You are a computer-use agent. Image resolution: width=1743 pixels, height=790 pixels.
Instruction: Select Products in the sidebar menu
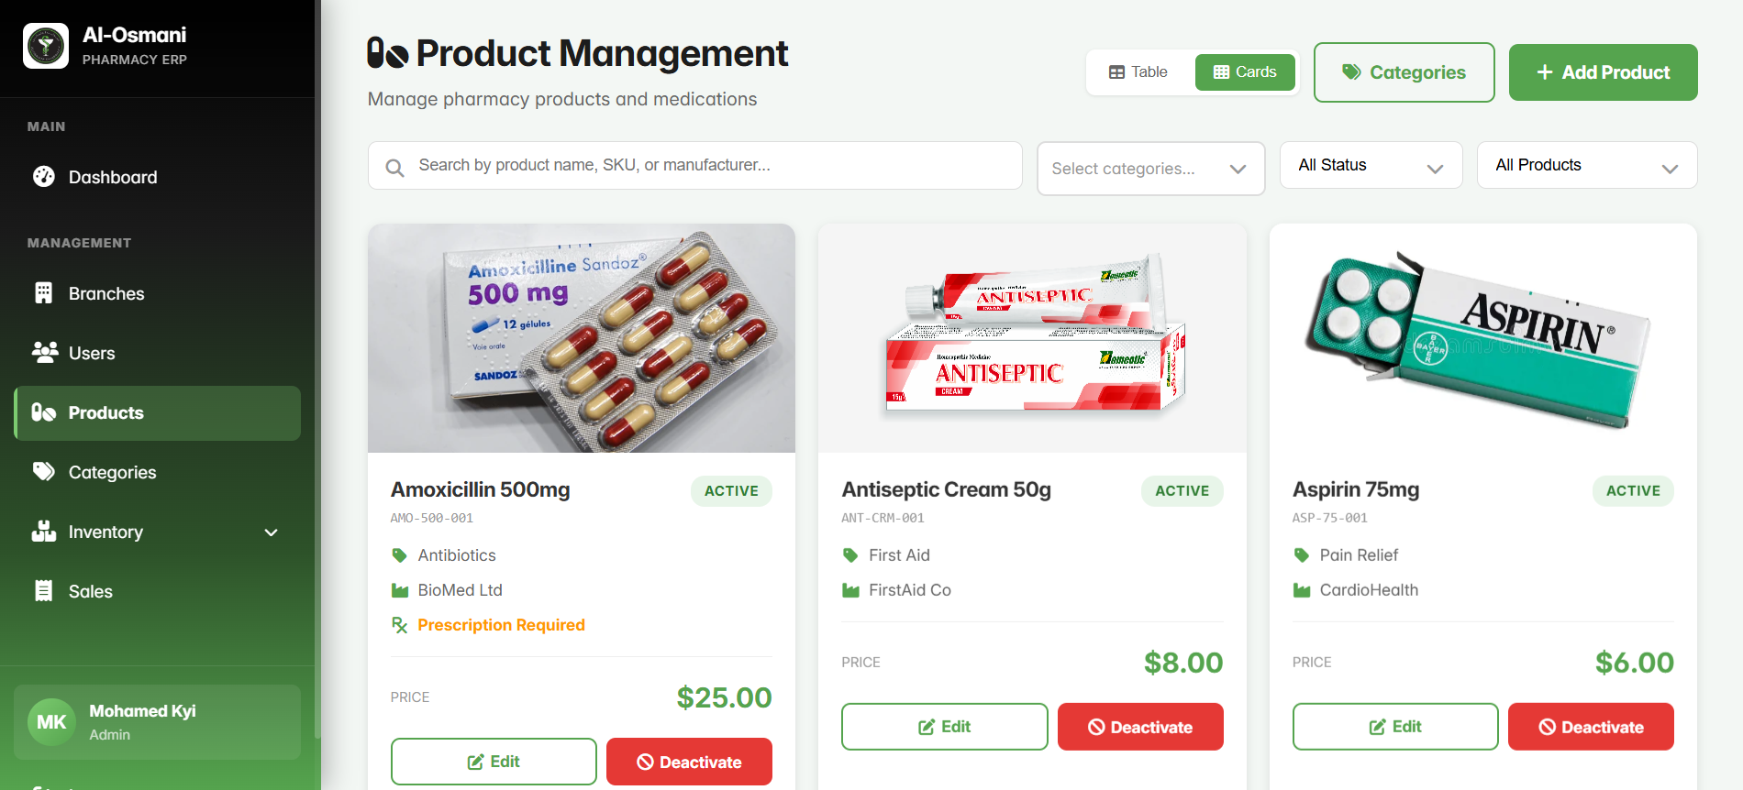(x=157, y=413)
